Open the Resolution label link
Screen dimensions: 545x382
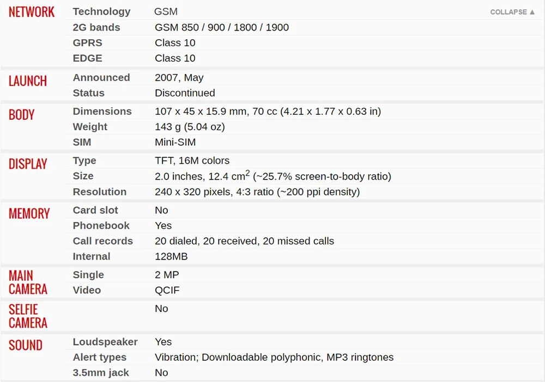click(100, 192)
